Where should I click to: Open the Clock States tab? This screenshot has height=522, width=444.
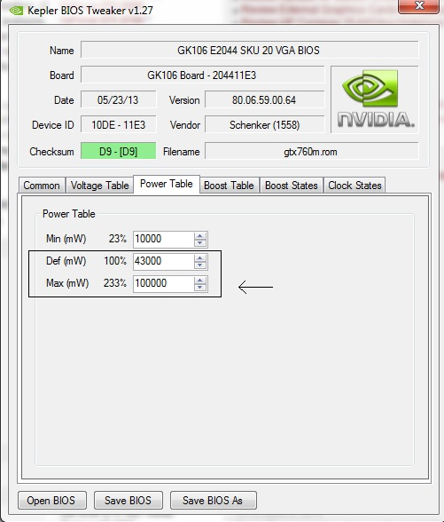(x=354, y=185)
